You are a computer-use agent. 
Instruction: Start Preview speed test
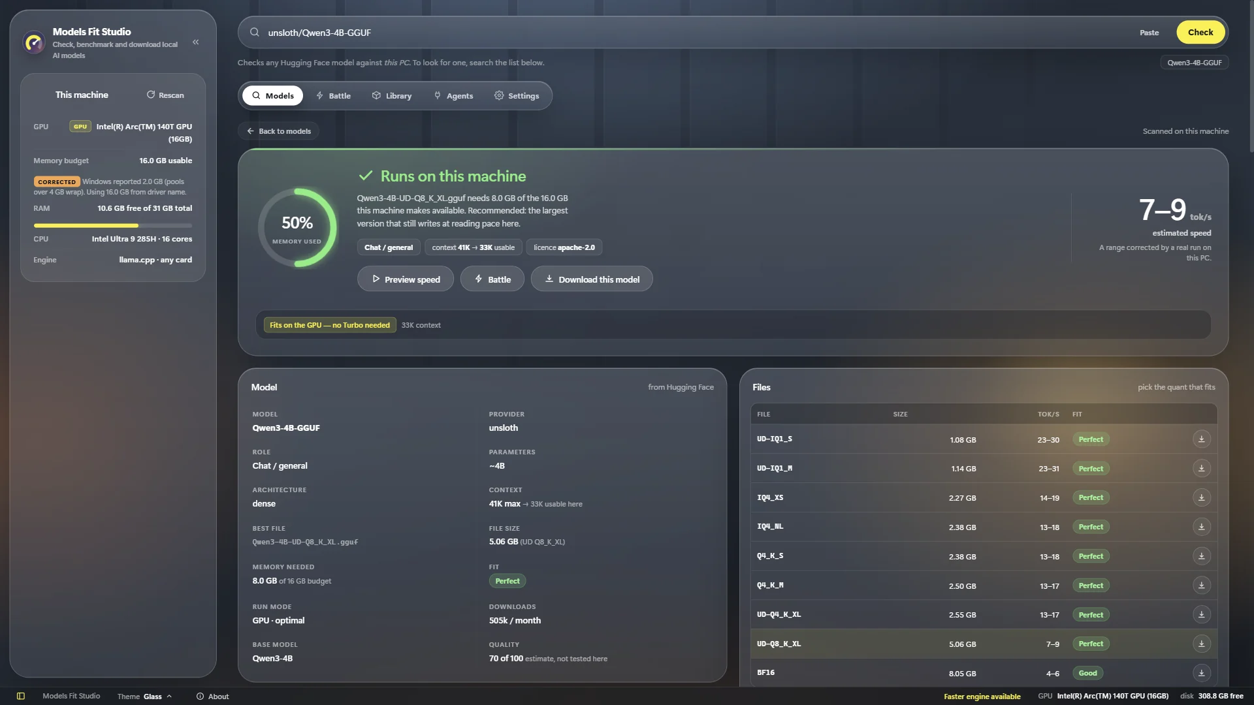[406, 279]
